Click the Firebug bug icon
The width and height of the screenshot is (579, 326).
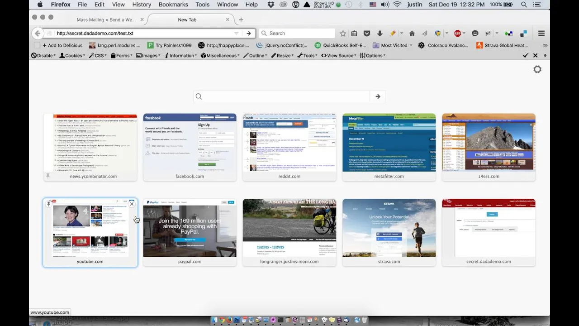[488, 33]
